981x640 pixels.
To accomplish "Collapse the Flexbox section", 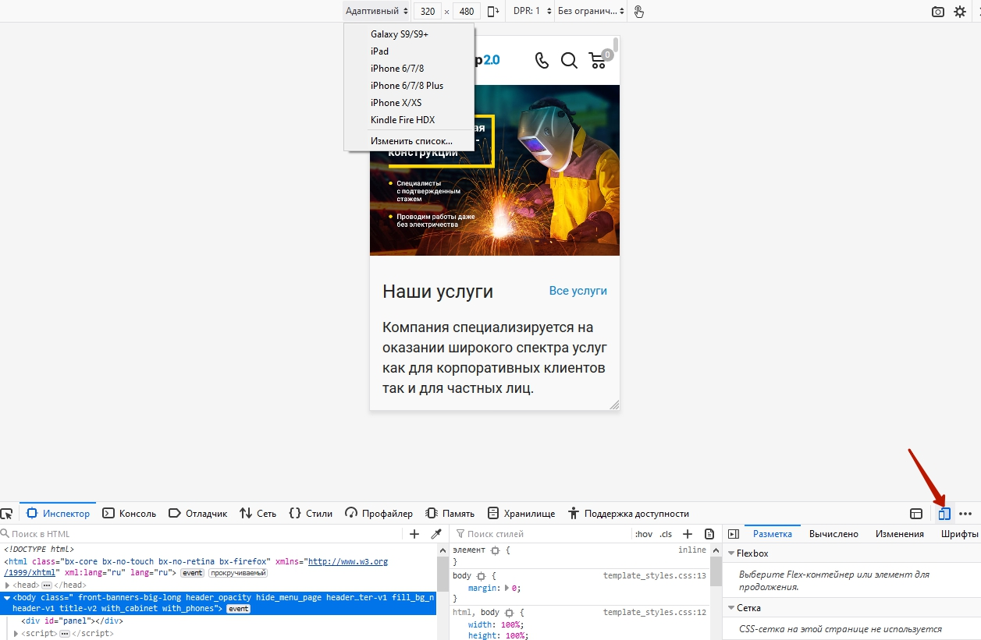I will click(730, 553).
